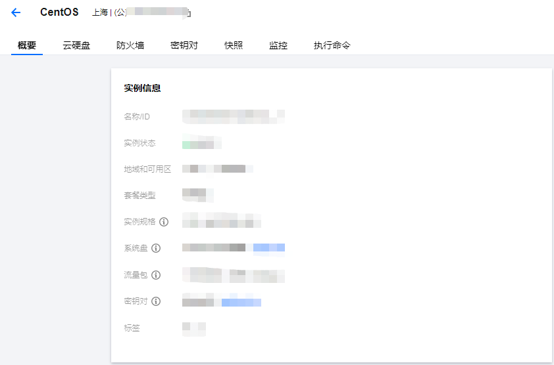View the 监控 tab
The width and height of the screenshot is (554, 365).
278,45
